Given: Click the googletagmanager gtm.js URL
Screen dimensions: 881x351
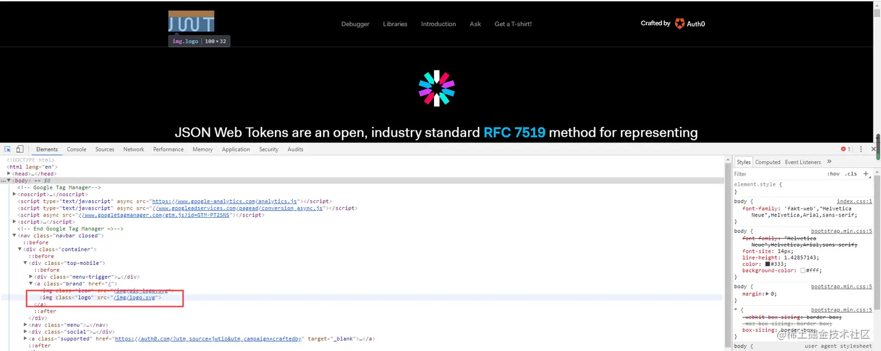Looking at the screenshot, I should tap(154, 215).
